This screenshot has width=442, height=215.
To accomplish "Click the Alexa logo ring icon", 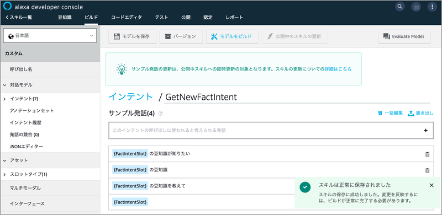I will (x=7, y=7).
